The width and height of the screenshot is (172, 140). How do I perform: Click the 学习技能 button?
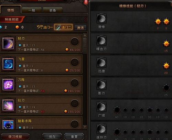tap(15, 137)
